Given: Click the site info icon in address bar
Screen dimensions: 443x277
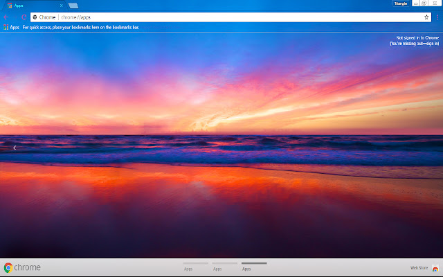Looking at the screenshot, I should tap(35, 17).
